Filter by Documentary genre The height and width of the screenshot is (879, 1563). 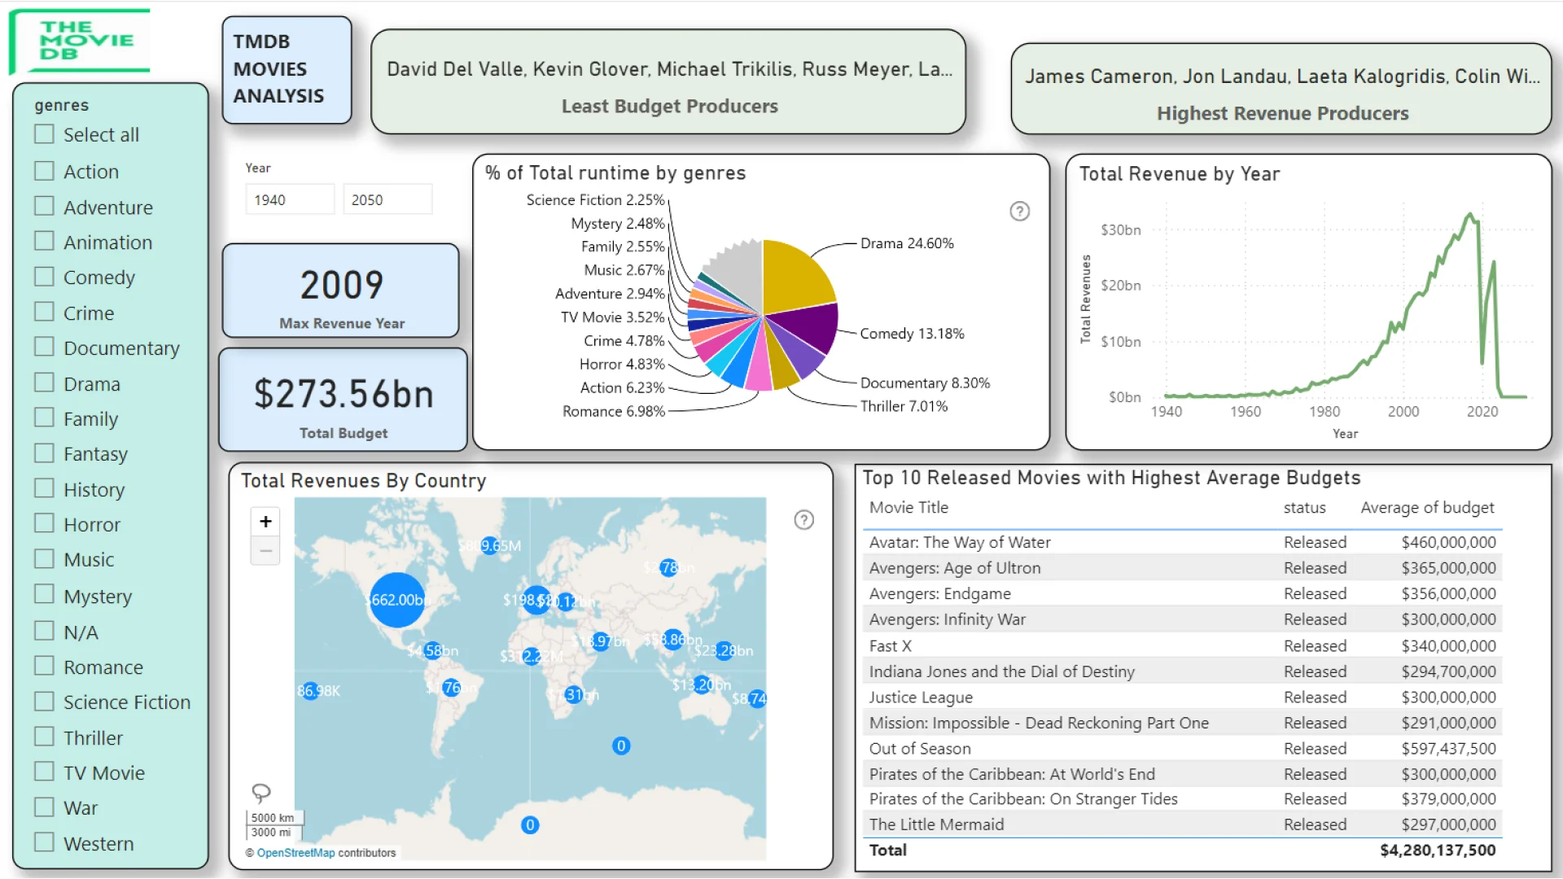[x=44, y=348]
